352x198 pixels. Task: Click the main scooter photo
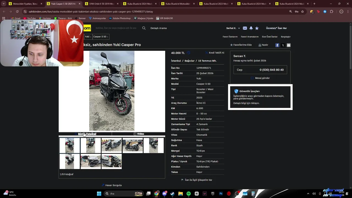tap(112, 91)
